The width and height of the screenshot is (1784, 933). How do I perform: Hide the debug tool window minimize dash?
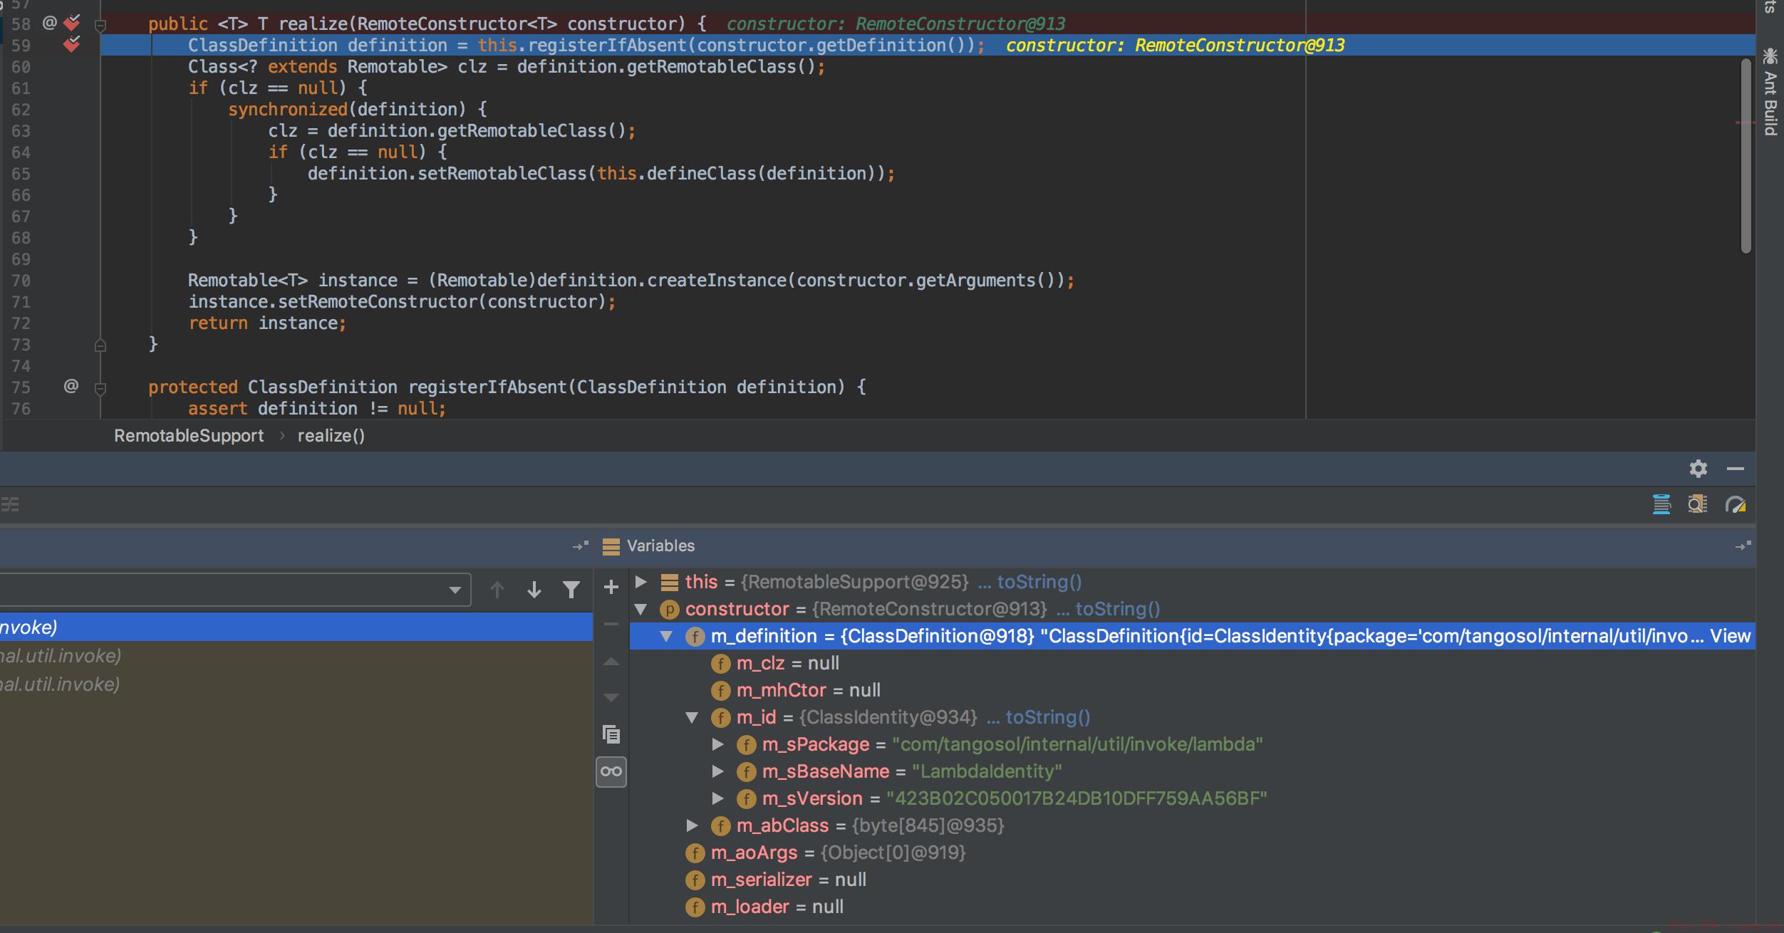1736,469
